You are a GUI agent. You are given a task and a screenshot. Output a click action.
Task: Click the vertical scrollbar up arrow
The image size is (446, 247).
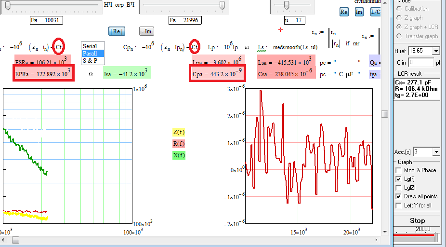[x=384, y=2]
